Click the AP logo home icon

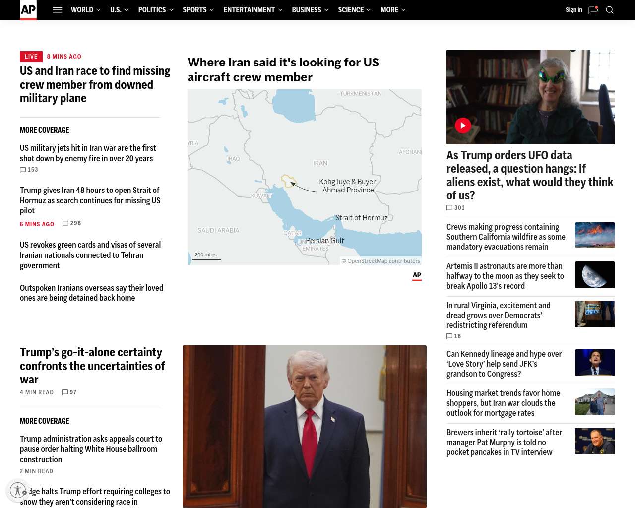(28, 10)
